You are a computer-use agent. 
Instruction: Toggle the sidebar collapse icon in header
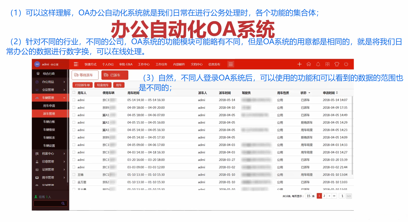click(x=76, y=64)
